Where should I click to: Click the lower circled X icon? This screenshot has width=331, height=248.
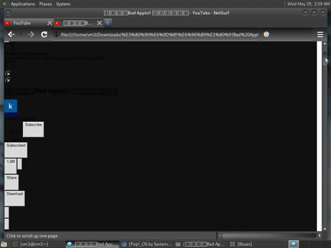point(8,80)
